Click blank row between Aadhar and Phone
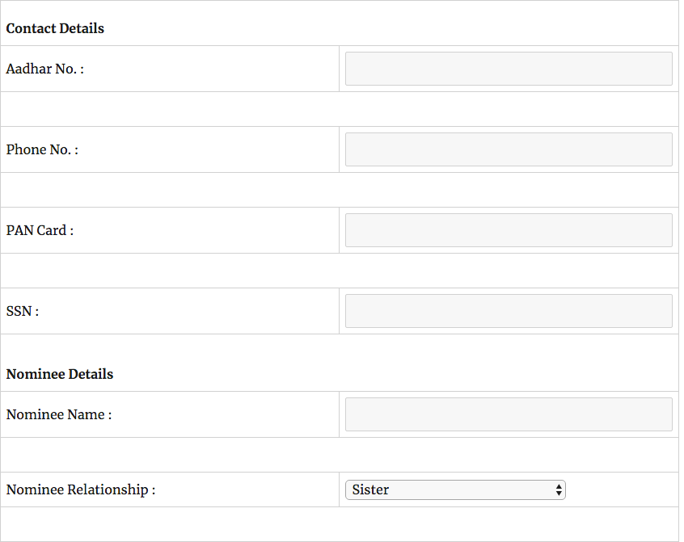 [x=340, y=109]
